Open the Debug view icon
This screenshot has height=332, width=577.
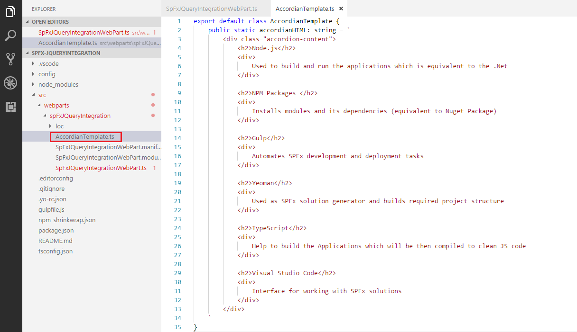(x=10, y=83)
